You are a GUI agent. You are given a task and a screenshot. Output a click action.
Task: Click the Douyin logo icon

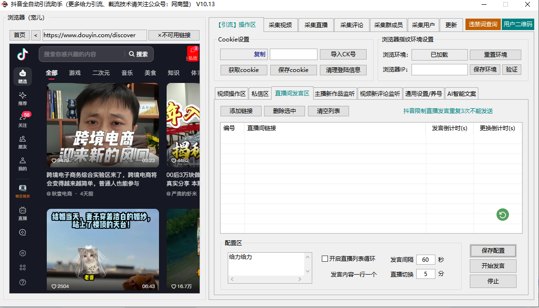[x=23, y=54]
